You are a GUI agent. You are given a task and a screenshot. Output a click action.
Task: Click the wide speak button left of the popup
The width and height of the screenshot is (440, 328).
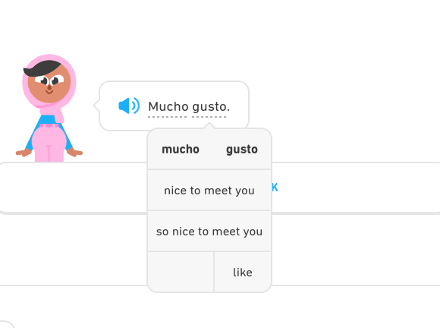pyautogui.click(x=73, y=188)
